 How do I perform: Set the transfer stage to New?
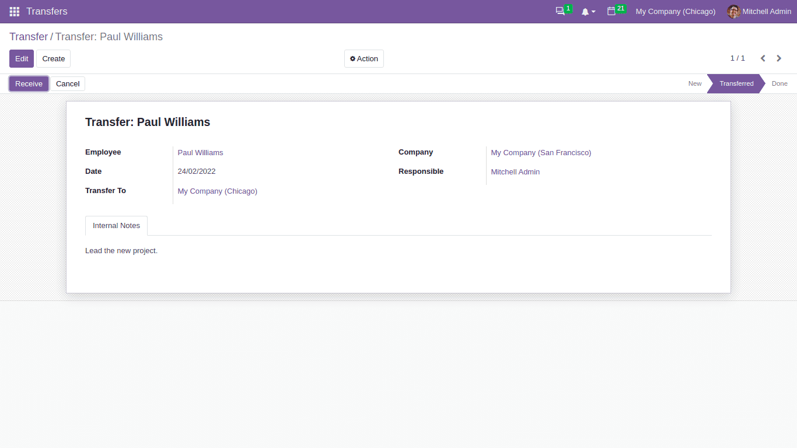click(694, 83)
